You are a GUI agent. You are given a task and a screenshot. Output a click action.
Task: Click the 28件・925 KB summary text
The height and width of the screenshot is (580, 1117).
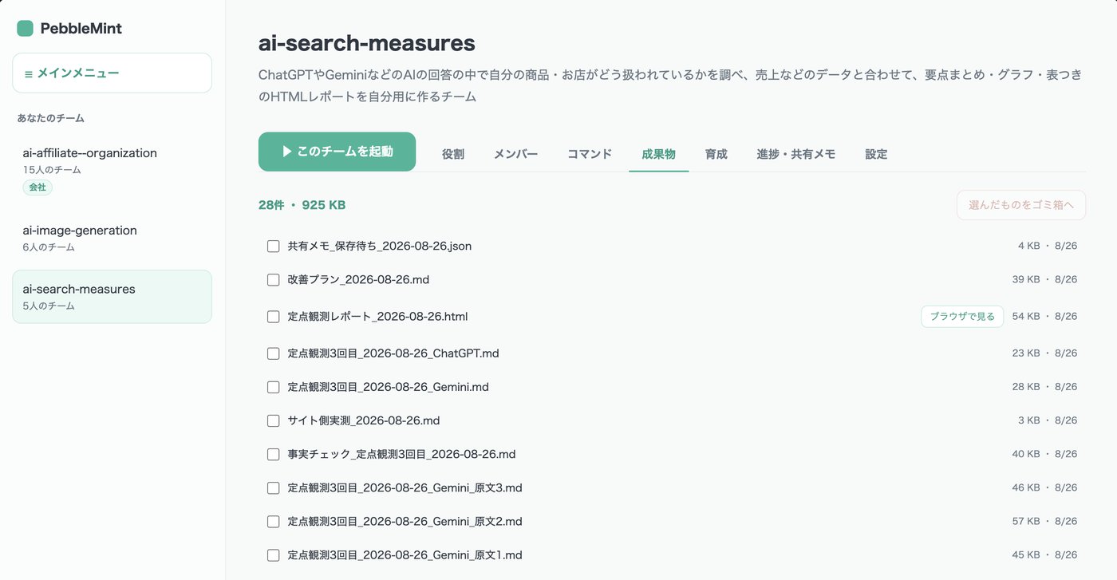[302, 205]
